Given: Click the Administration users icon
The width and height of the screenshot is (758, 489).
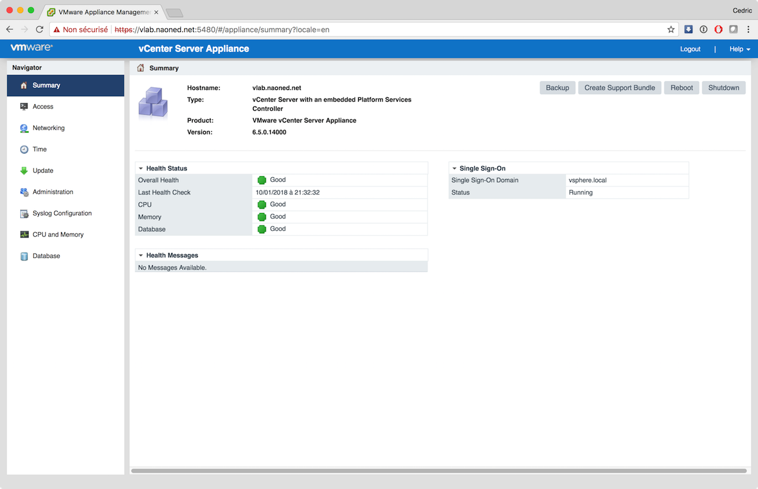Looking at the screenshot, I should click(x=24, y=192).
